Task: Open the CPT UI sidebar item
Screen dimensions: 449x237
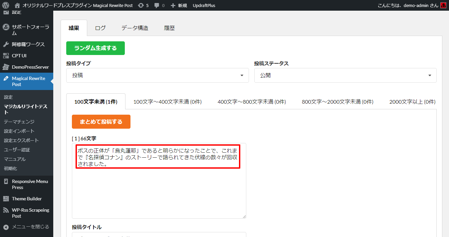Action: [19, 56]
